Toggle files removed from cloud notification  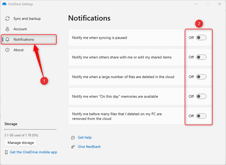coord(201,116)
